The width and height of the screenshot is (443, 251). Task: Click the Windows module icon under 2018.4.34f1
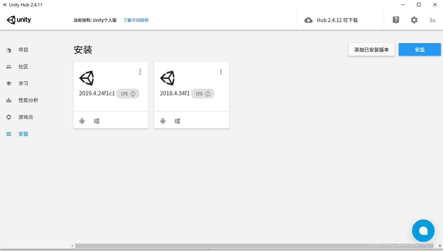click(x=177, y=121)
